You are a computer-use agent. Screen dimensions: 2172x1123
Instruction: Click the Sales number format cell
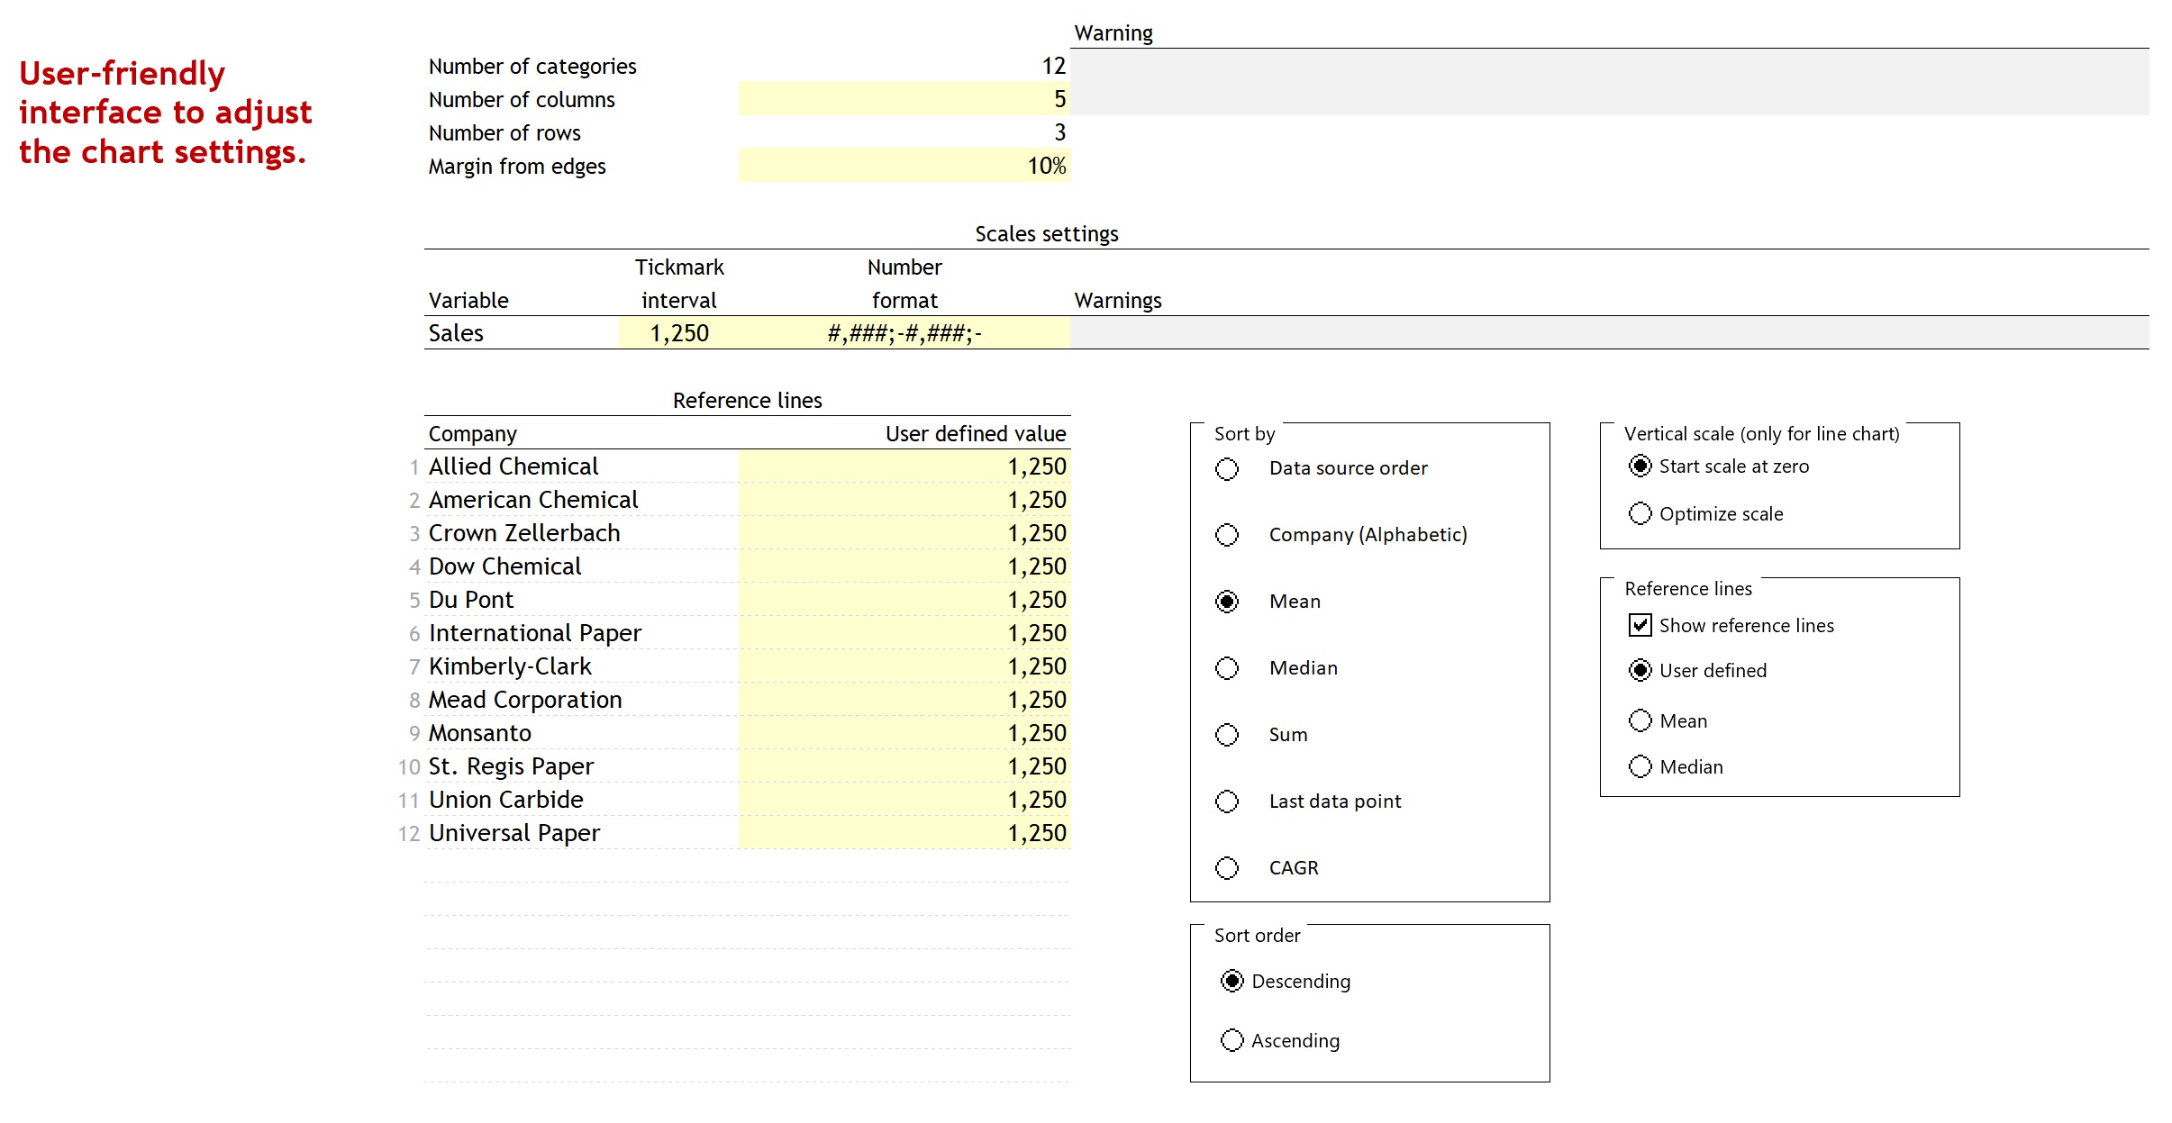(904, 333)
